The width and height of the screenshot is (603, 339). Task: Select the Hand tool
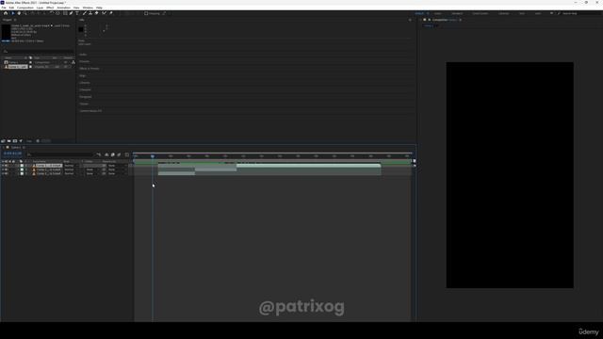click(x=19, y=13)
